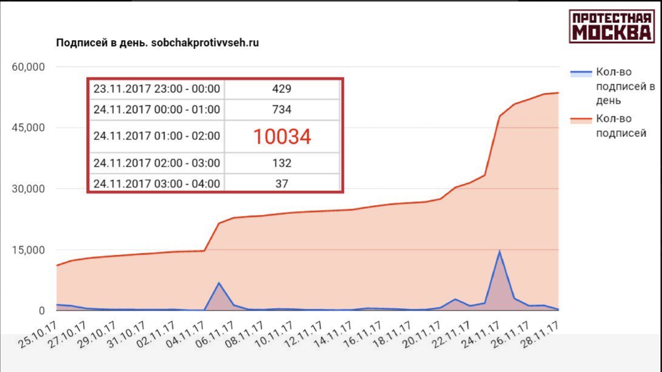Click the 'Кол-во подписей в день' legend label
Screen dimensions: 662x372
pos(625,86)
